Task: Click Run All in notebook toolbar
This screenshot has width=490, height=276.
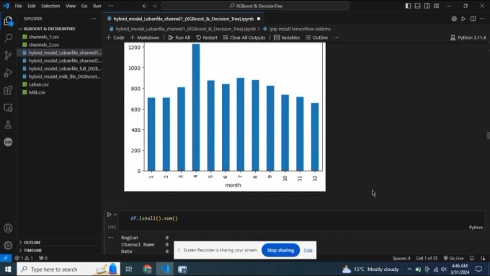Action: tap(179, 37)
